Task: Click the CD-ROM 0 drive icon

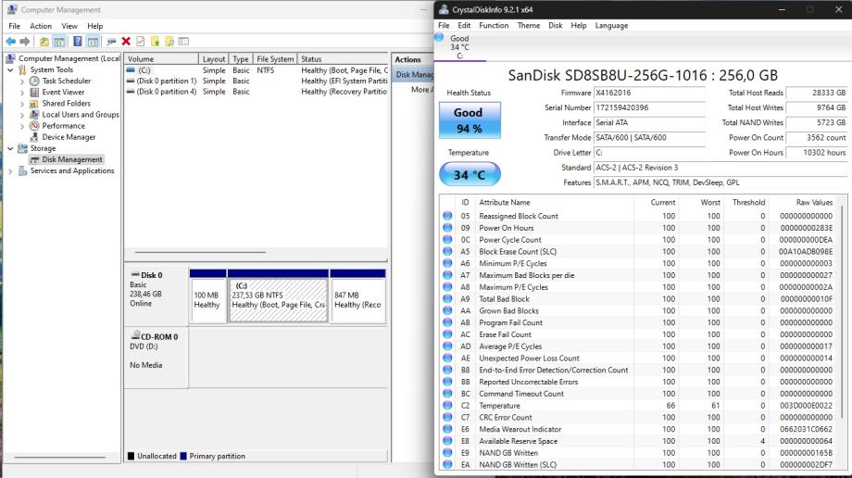Action: pos(135,336)
